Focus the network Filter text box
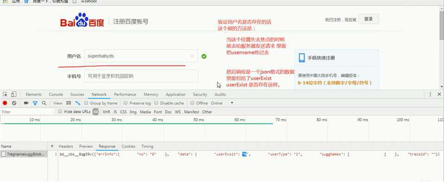444x182 pixels. [x=27, y=112]
